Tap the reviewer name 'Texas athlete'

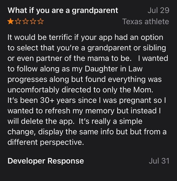click(145, 22)
